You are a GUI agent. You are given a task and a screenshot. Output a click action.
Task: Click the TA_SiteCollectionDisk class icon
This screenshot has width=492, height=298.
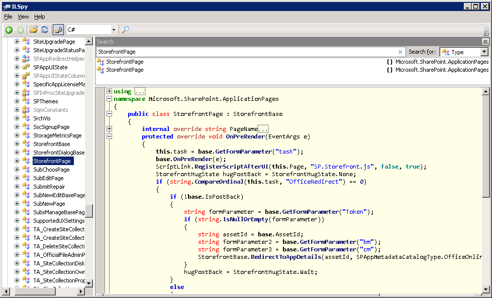(26, 263)
